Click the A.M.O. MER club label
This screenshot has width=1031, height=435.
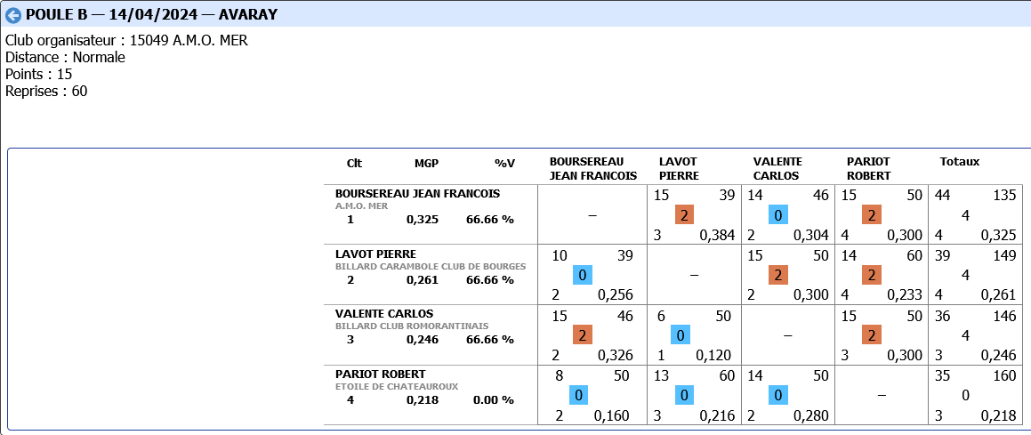point(362,205)
